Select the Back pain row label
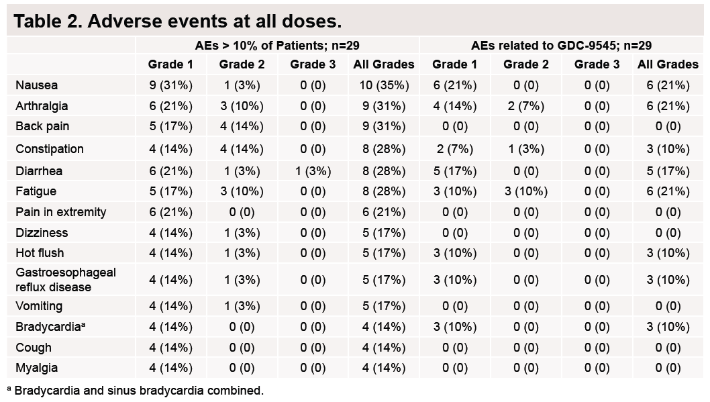710x402 pixels. (42, 126)
